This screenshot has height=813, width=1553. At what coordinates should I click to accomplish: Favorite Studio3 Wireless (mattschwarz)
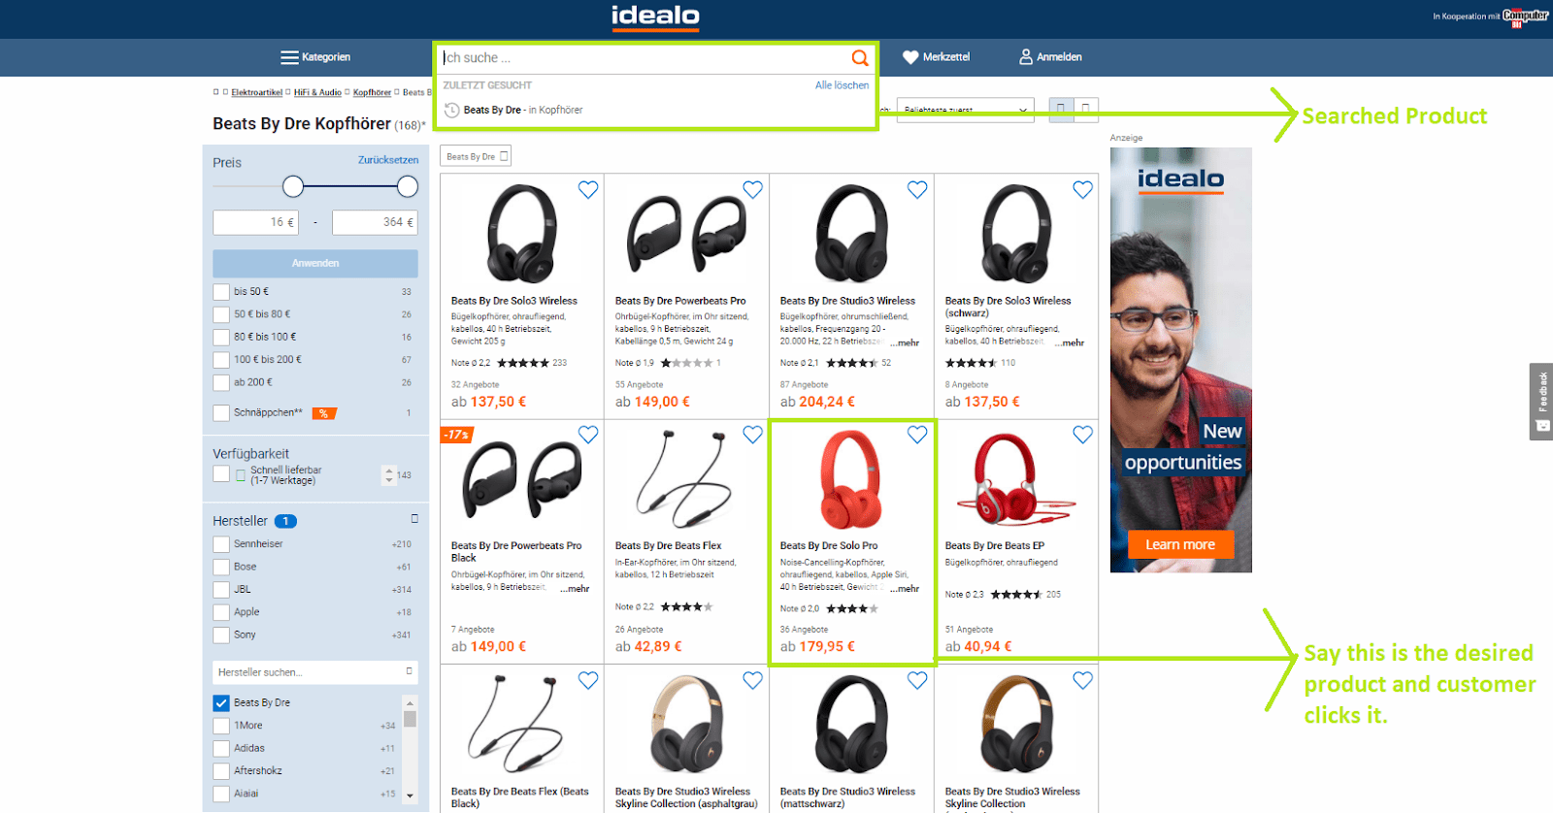tap(917, 681)
